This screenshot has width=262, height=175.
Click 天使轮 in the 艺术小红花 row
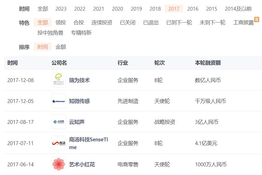(162, 164)
